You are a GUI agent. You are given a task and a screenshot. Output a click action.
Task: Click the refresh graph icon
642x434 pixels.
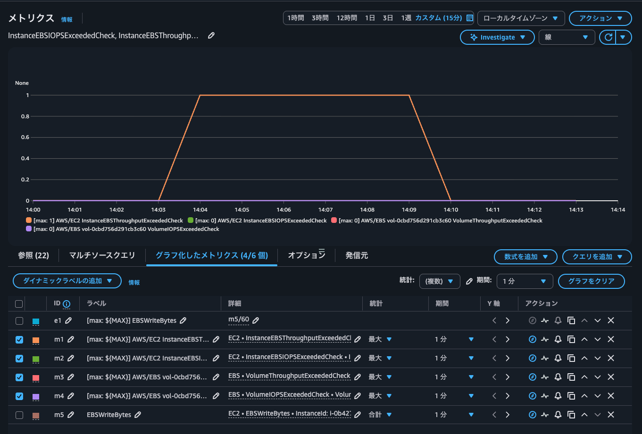coord(608,37)
